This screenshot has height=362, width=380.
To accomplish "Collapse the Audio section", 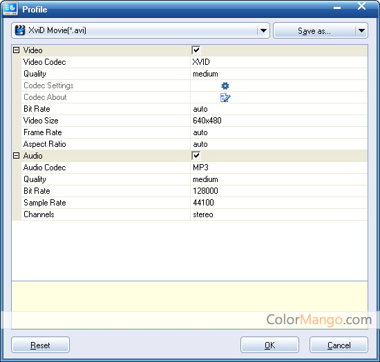I will pos(17,156).
